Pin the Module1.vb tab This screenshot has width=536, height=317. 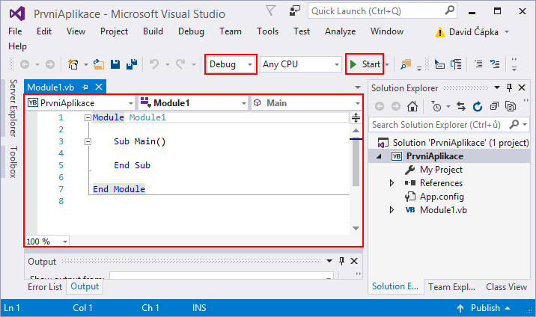pyautogui.click(x=85, y=87)
